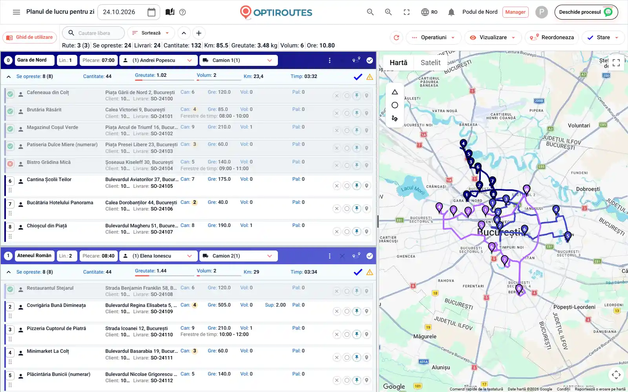Toggle status circle for Pizzeria Cuptorul de Piatră
This screenshot has width=628, height=392.
point(347,334)
